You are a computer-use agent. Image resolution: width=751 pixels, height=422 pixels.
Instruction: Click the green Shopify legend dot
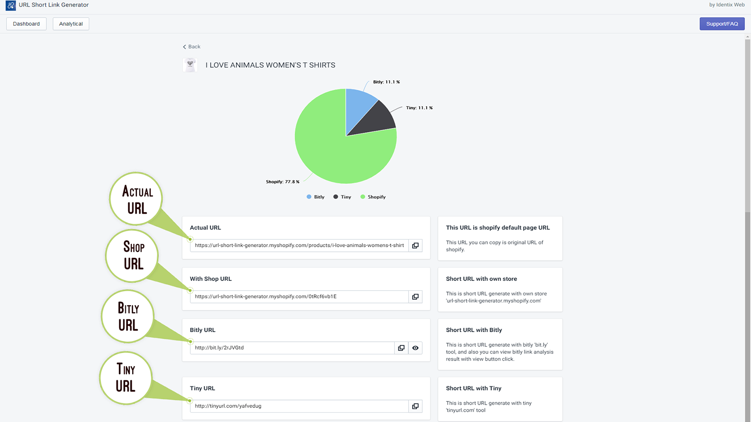pyautogui.click(x=361, y=196)
